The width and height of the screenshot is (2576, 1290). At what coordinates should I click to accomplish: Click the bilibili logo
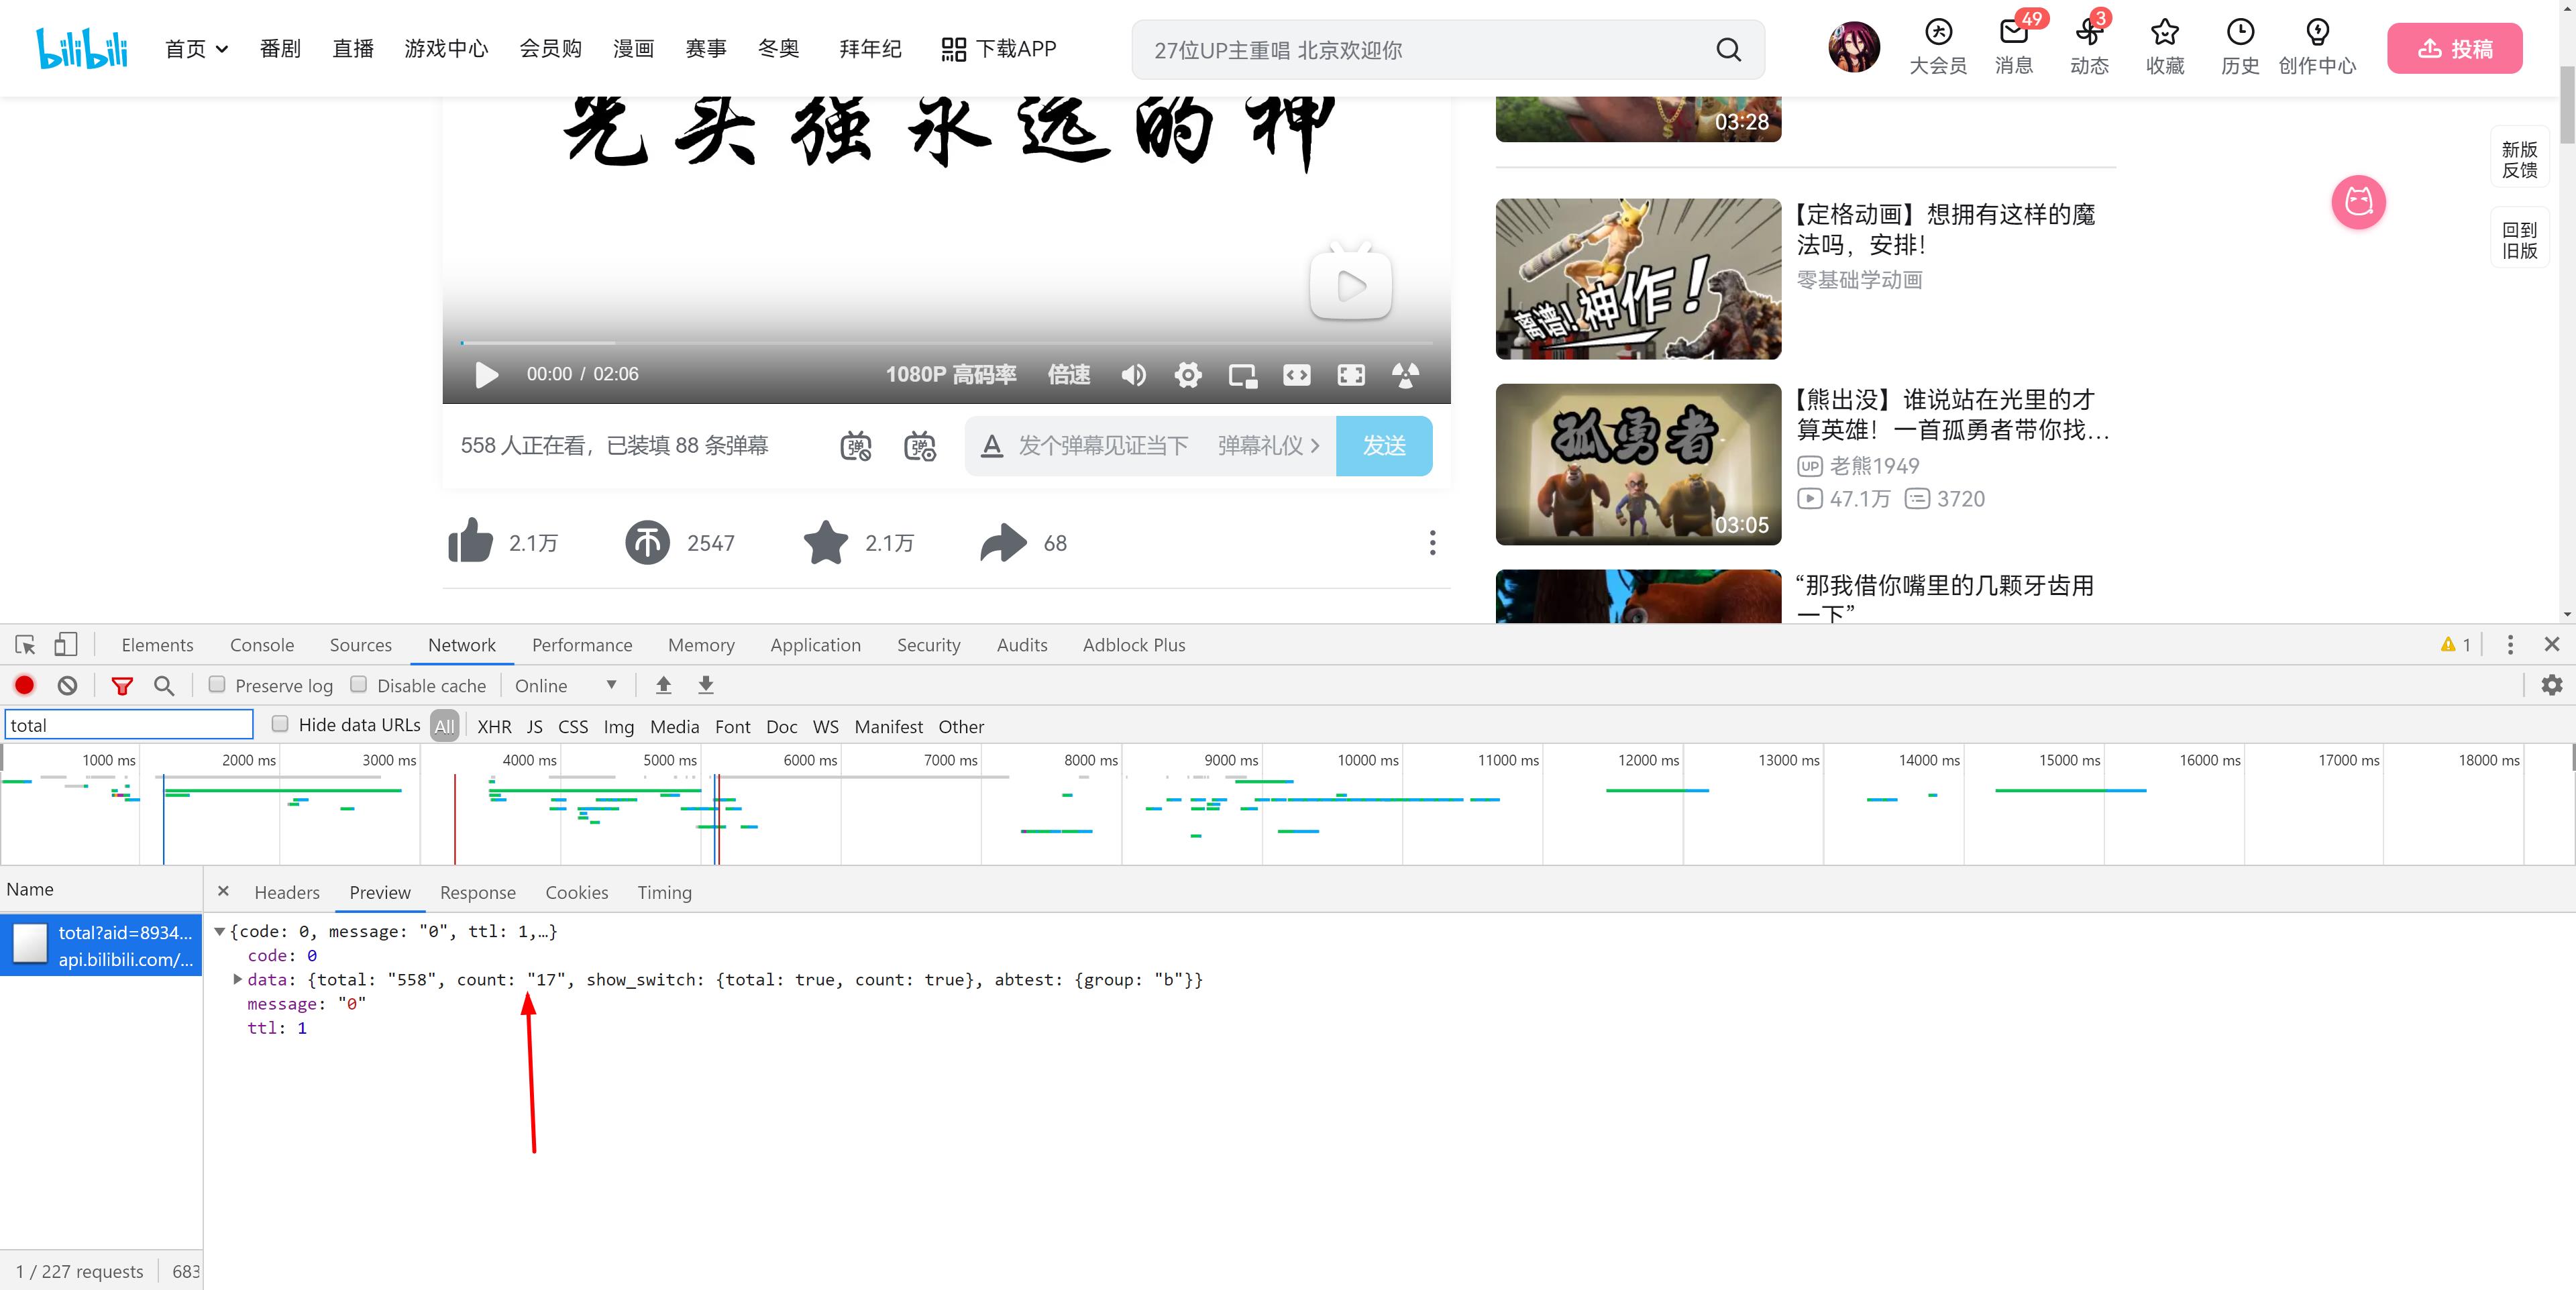pyautogui.click(x=82, y=48)
